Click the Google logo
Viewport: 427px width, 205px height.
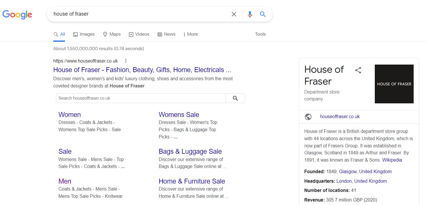[17, 14]
